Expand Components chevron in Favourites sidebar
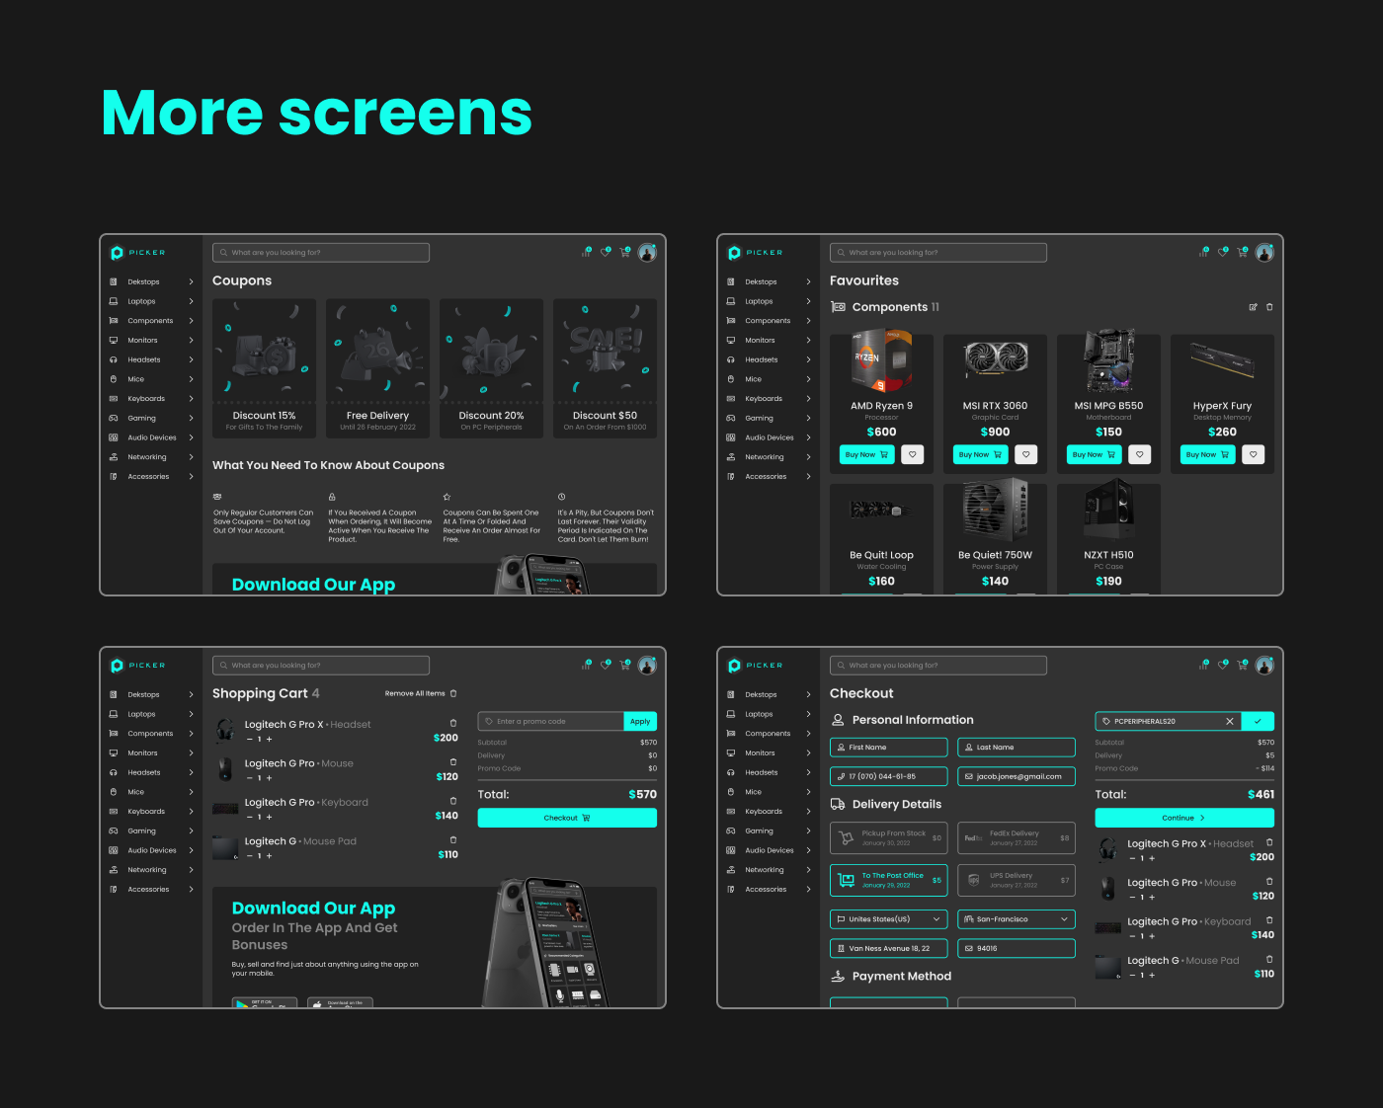 point(808,321)
